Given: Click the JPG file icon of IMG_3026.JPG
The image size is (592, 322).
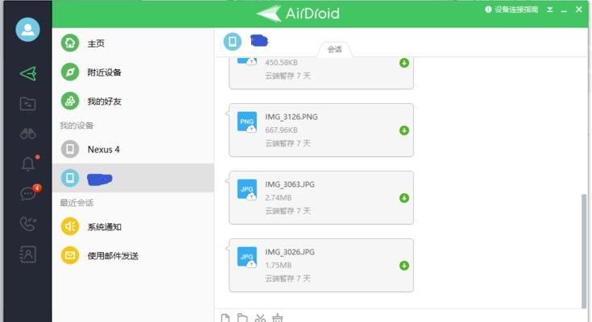Looking at the screenshot, I should coord(247,257).
